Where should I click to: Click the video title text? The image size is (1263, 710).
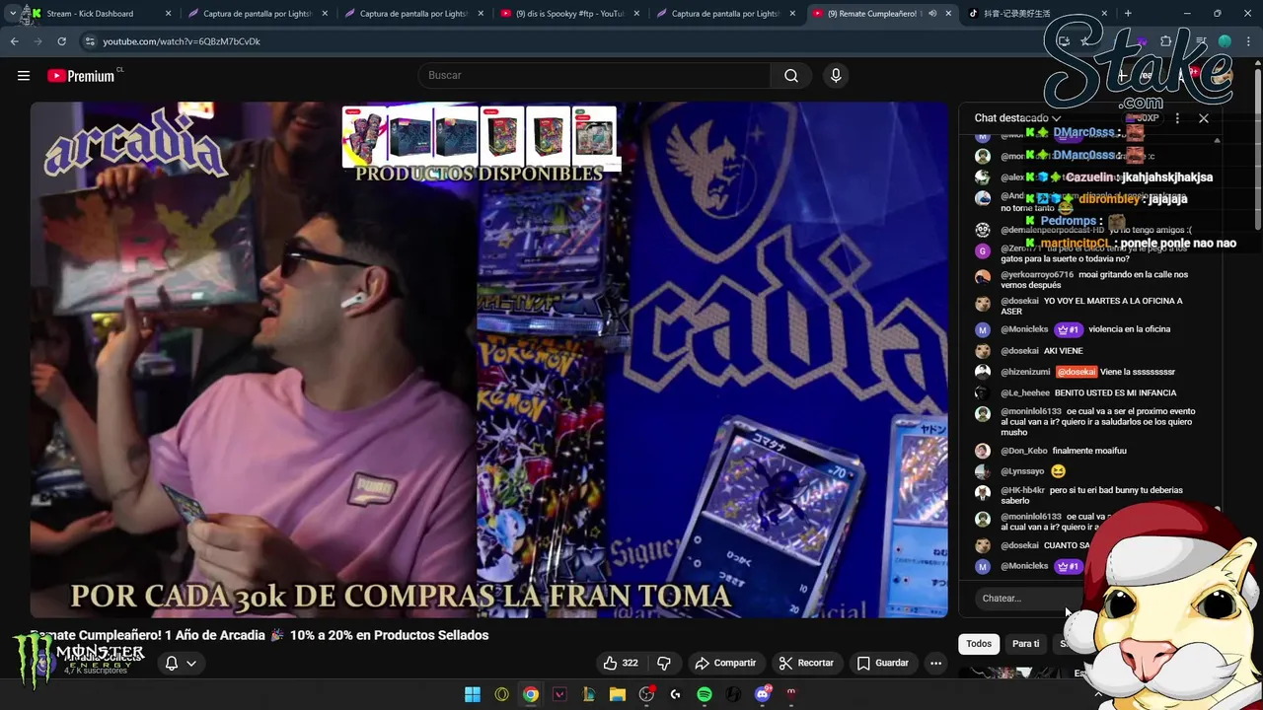pos(260,635)
